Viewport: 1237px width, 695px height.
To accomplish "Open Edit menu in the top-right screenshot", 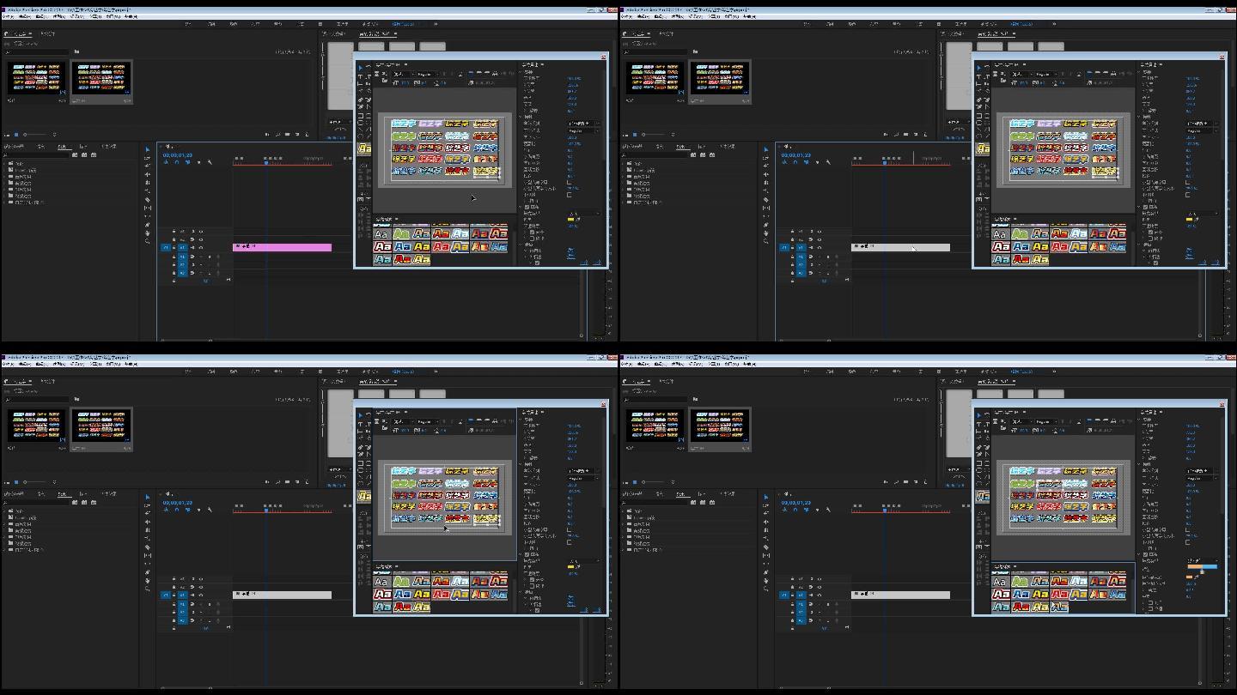I will (x=643, y=16).
